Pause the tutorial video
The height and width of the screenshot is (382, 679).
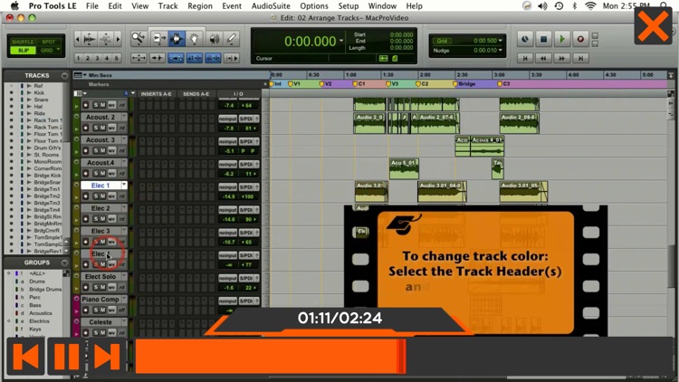66,357
